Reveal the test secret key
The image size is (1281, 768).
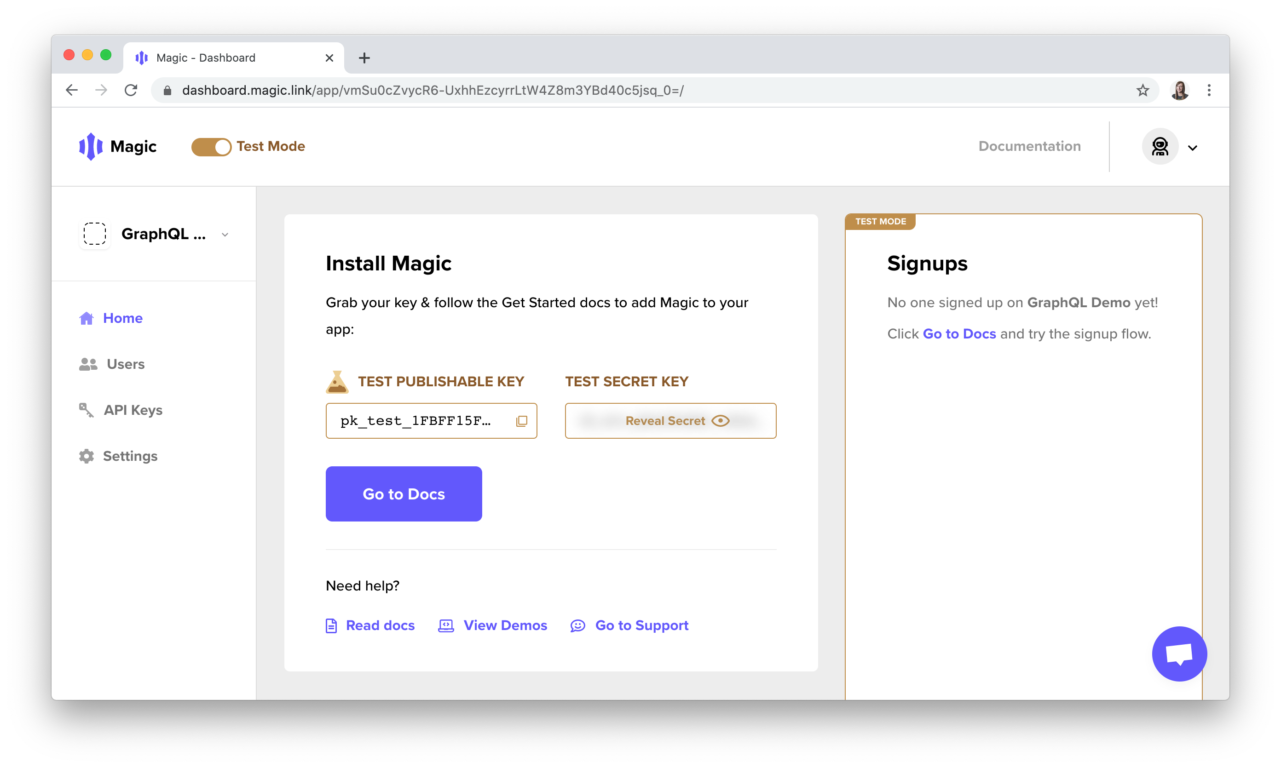point(669,421)
